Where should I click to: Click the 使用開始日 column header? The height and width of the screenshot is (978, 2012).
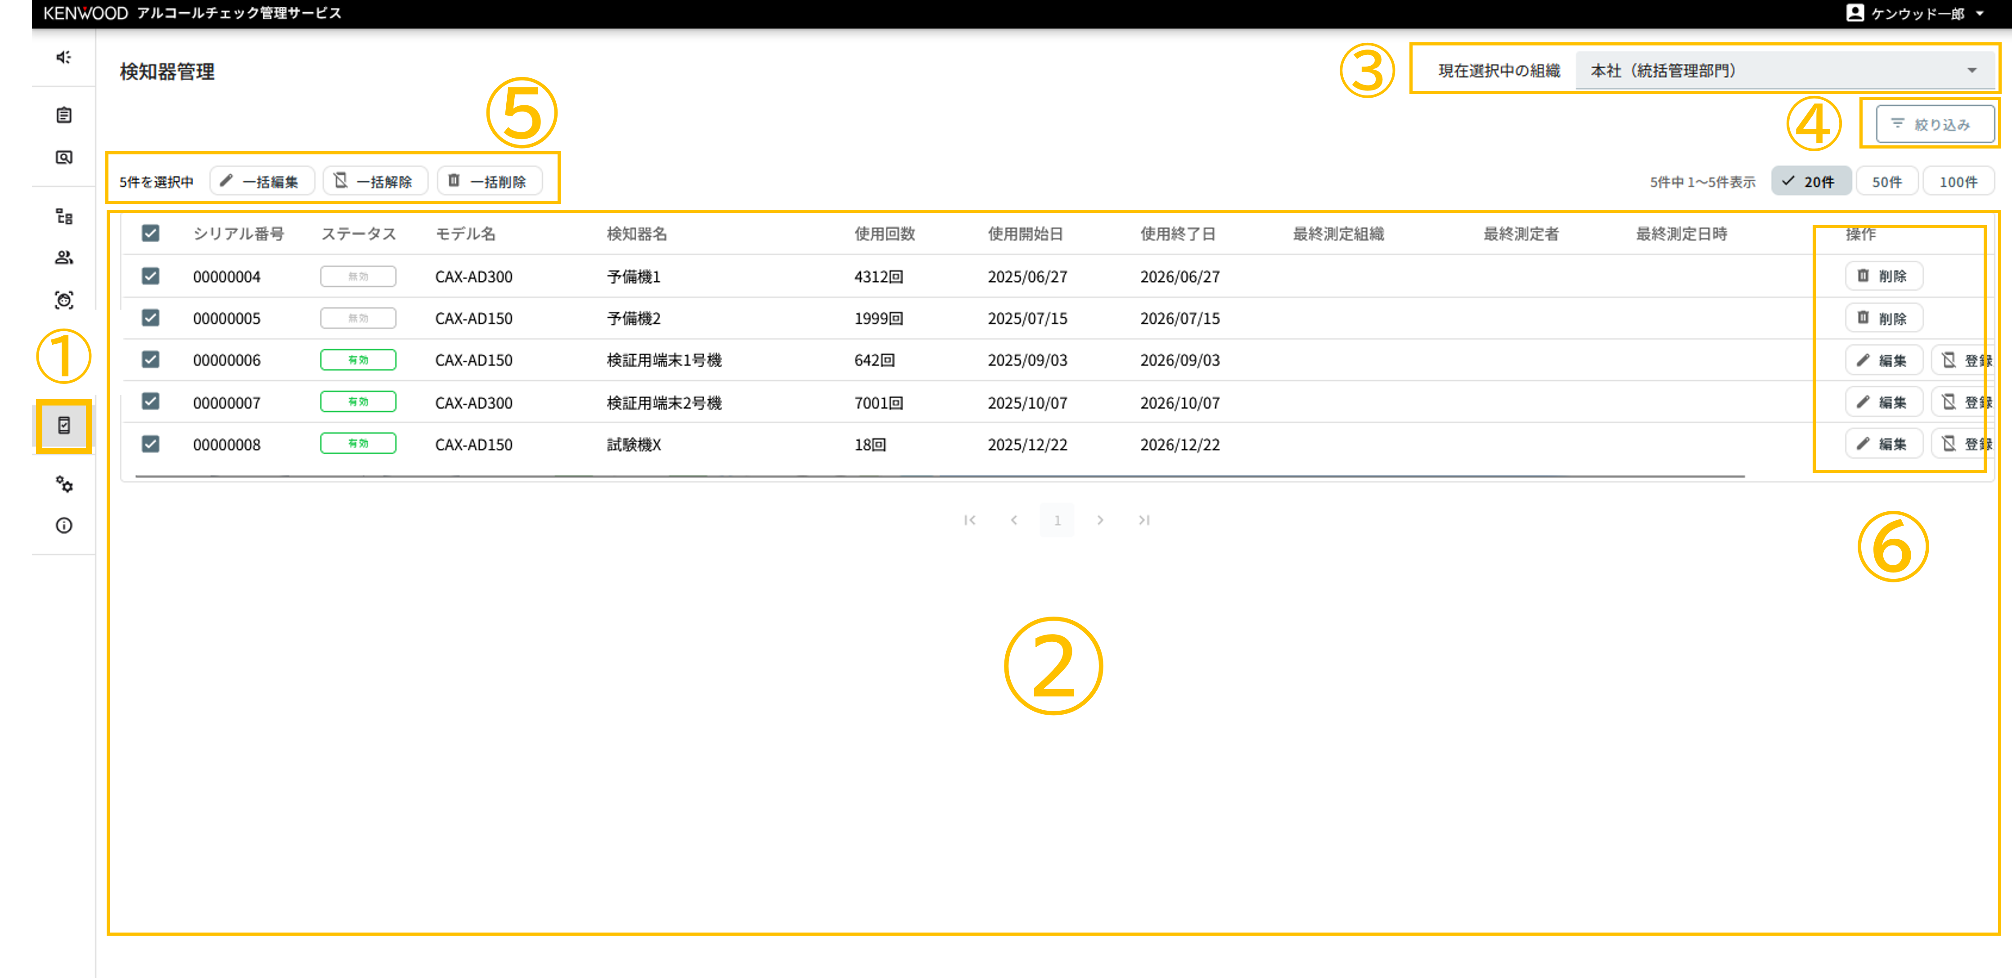coord(1025,234)
